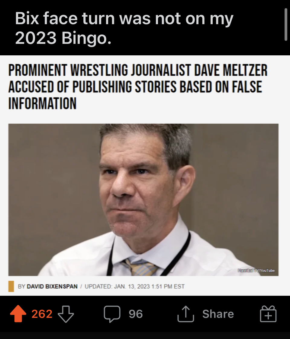Open the Dave Meltzer article headline
Image resolution: width=290 pixels, height=339 pixels.
pyautogui.click(x=138, y=87)
